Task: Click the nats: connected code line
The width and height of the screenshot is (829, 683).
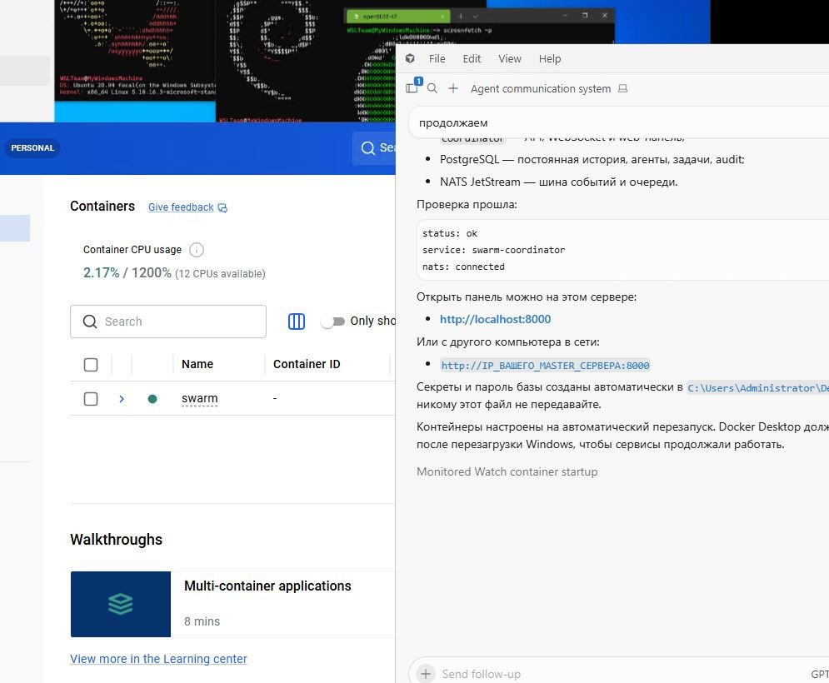Action: click(464, 267)
